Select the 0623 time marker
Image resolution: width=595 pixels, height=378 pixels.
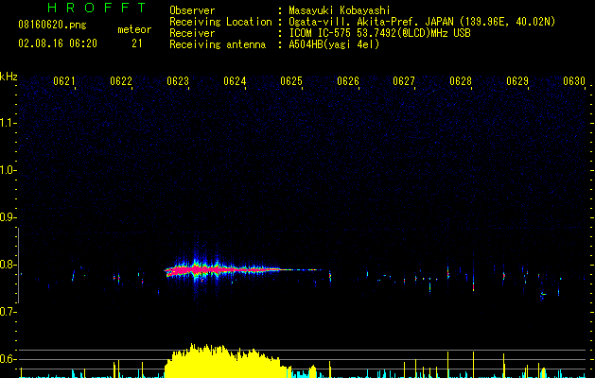coord(178,82)
